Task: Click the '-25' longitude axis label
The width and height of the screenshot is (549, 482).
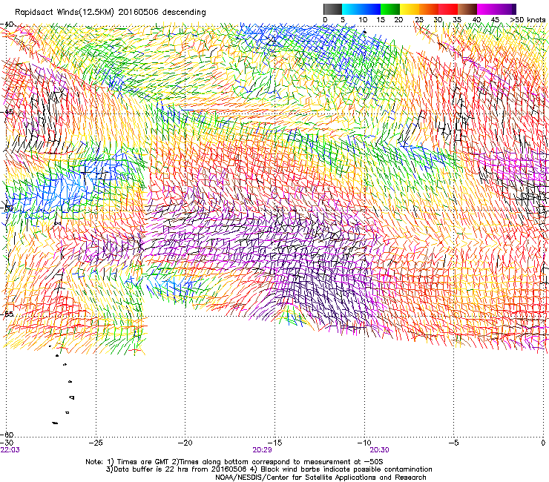Action: point(96,443)
